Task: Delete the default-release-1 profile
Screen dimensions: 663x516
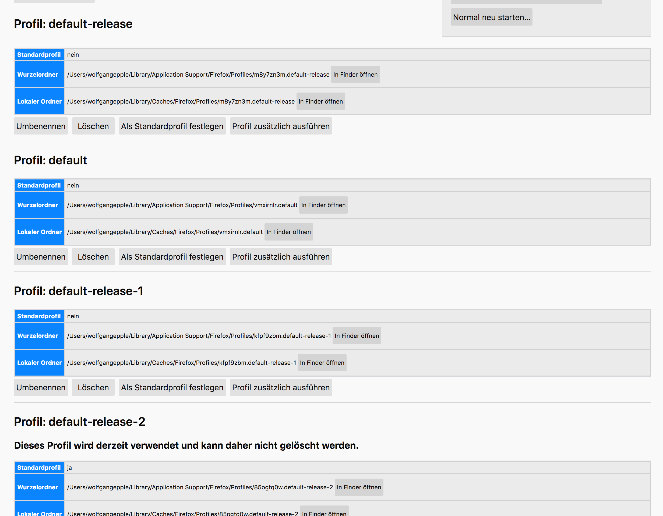Action: click(93, 388)
